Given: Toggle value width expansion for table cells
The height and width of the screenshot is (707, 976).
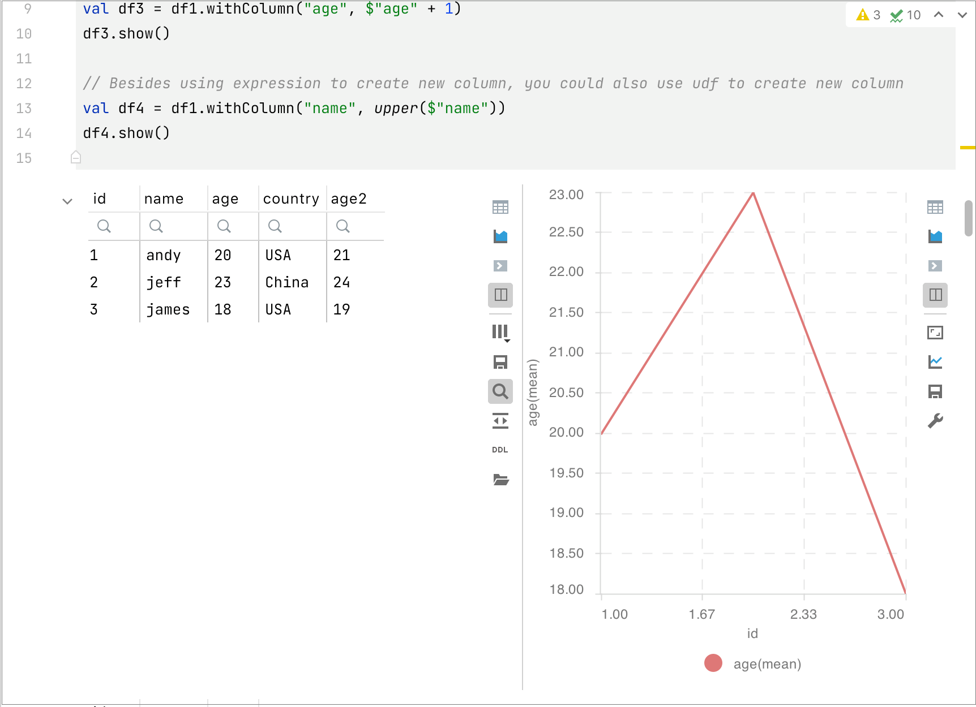Looking at the screenshot, I should point(500,420).
